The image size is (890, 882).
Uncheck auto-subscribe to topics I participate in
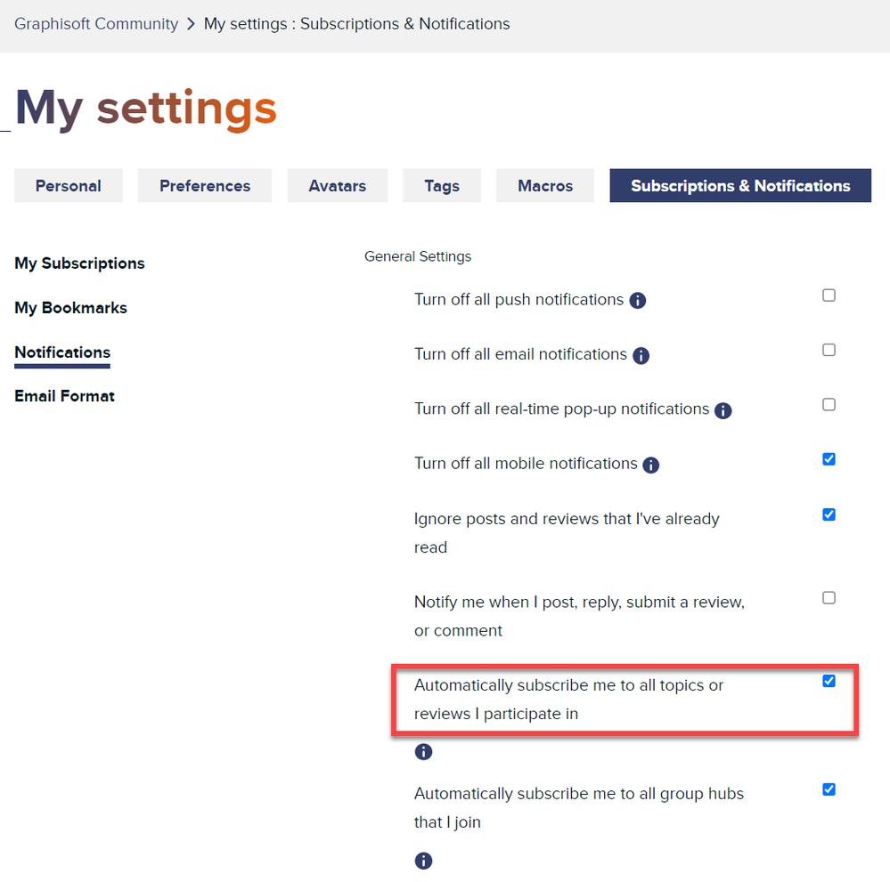point(829,681)
